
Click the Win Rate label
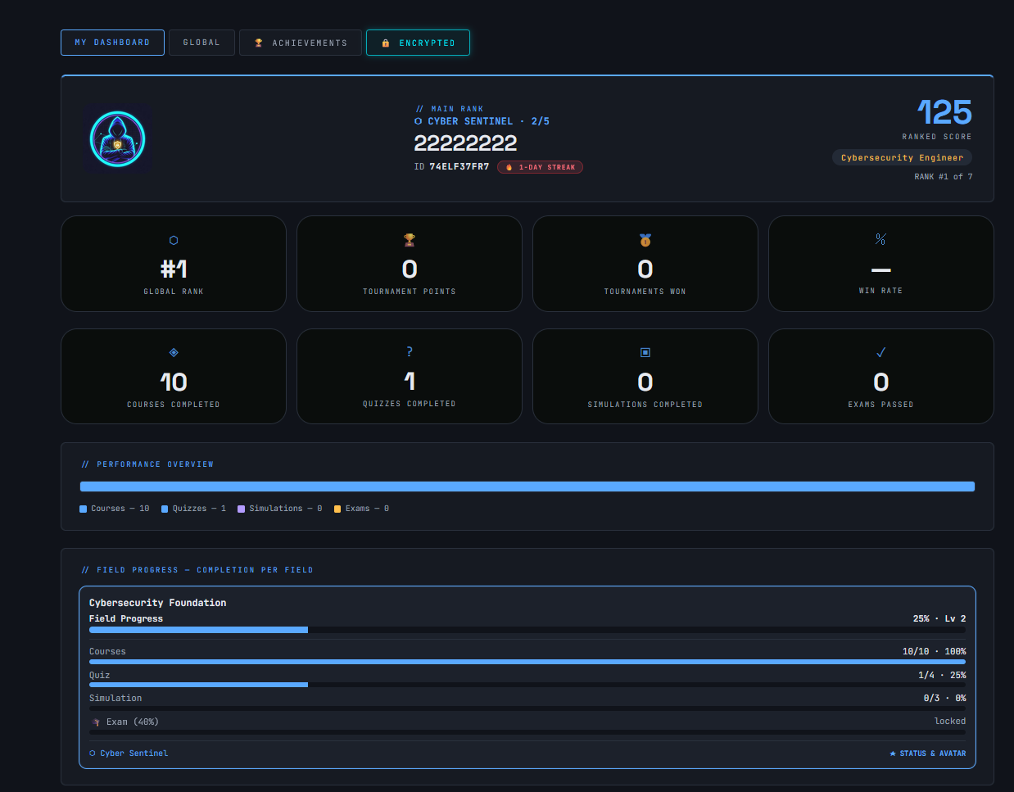point(880,291)
